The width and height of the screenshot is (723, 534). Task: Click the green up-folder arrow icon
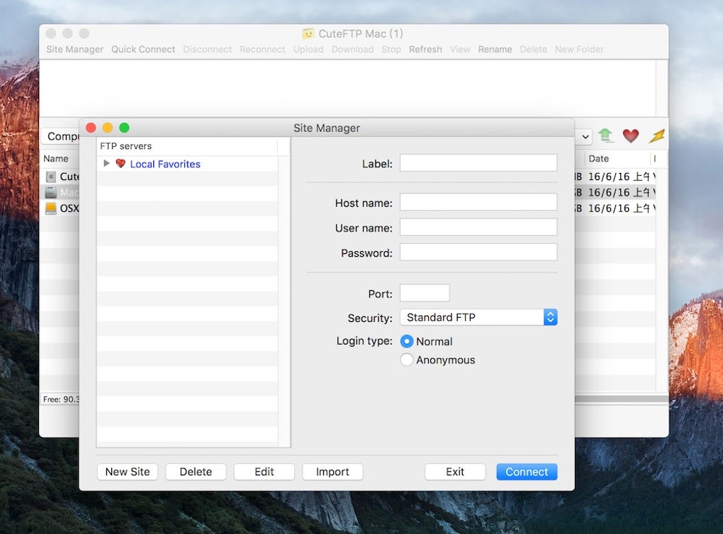[605, 135]
